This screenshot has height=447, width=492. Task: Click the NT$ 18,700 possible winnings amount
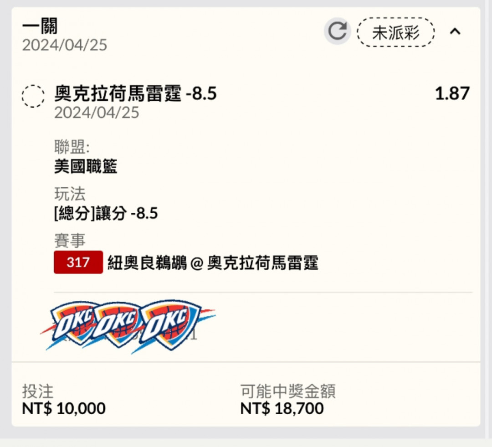point(282,408)
